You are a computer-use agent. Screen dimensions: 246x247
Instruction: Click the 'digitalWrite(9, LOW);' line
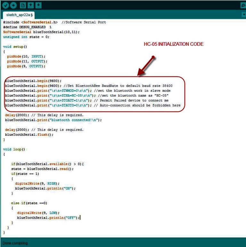coord(38,213)
